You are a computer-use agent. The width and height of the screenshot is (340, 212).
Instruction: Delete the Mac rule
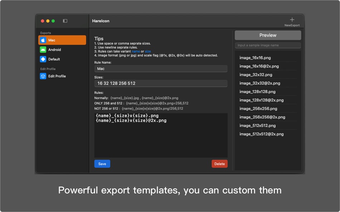pos(219,164)
